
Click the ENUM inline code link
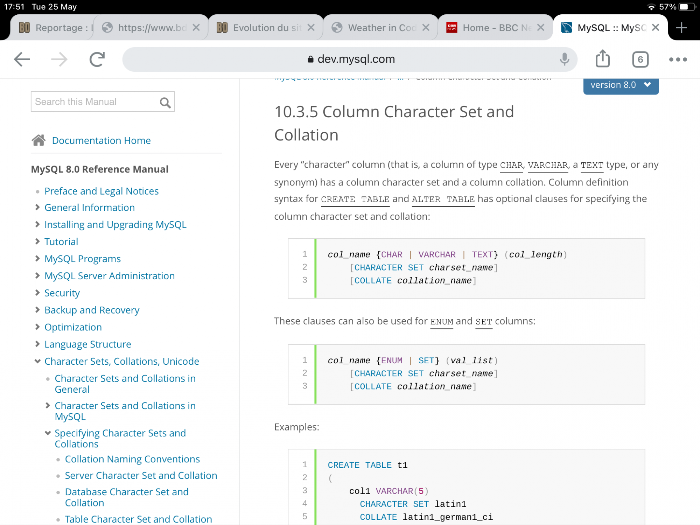[442, 322]
